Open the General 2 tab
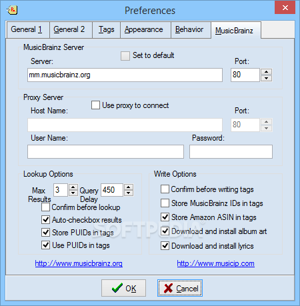Viewport: 300px width, 306px height. (x=71, y=30)
